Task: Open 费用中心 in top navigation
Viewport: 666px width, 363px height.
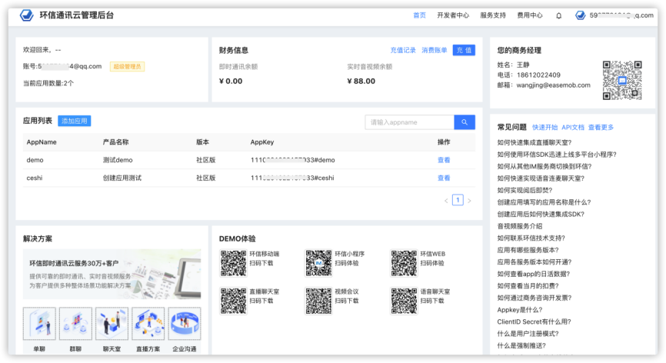Action: [x=530, y=15]
